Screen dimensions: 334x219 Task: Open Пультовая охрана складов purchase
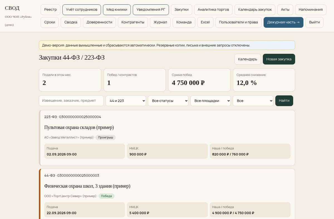pyautogui.click(x=79, y=127)
